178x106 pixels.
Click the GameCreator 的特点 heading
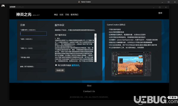(x=116, y=25)
